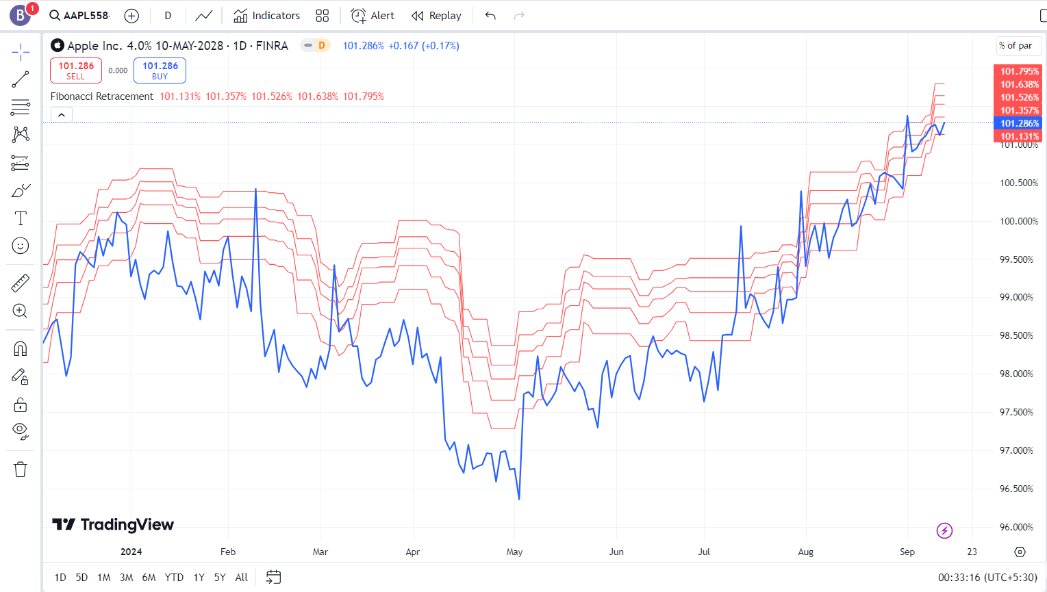The width and height of the screenshot is (1047, 592).
Task: Select the 3M time range
Action: [126, 578]
